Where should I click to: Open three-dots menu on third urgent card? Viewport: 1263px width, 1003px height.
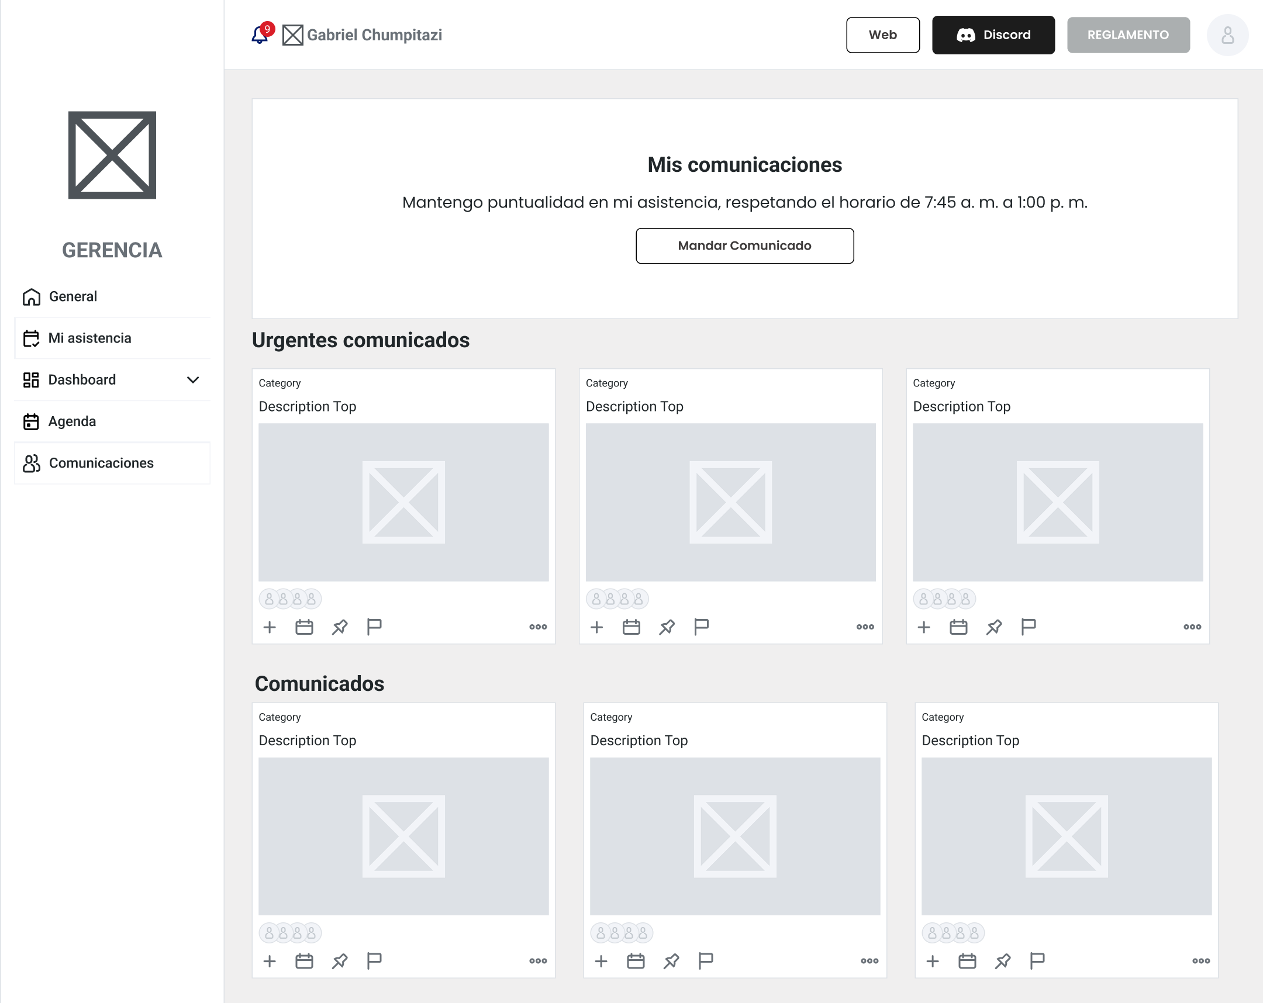click(1192, 627)
